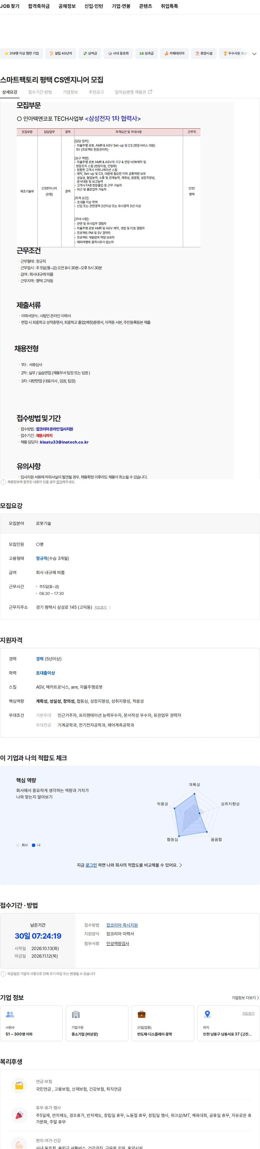Click the 로봇기술 모집분야 text
This screenshot has height=1149, width=260.
pyautogui.click(x=44, y=524)
